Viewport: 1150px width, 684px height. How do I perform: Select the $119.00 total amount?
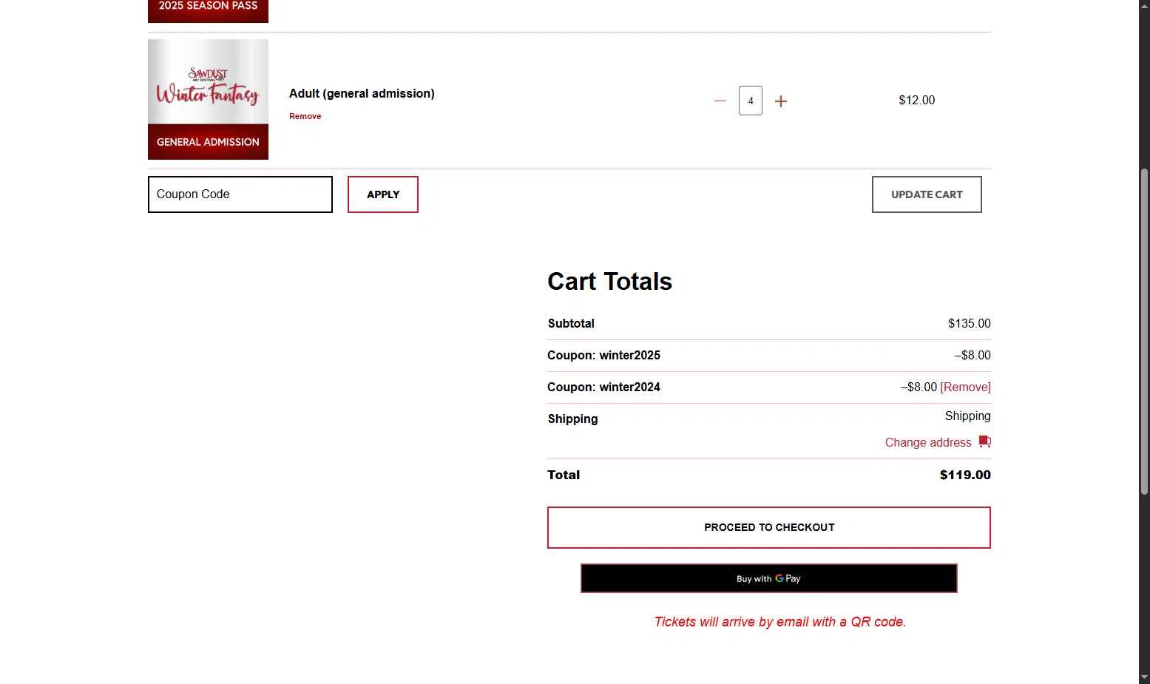965,475
